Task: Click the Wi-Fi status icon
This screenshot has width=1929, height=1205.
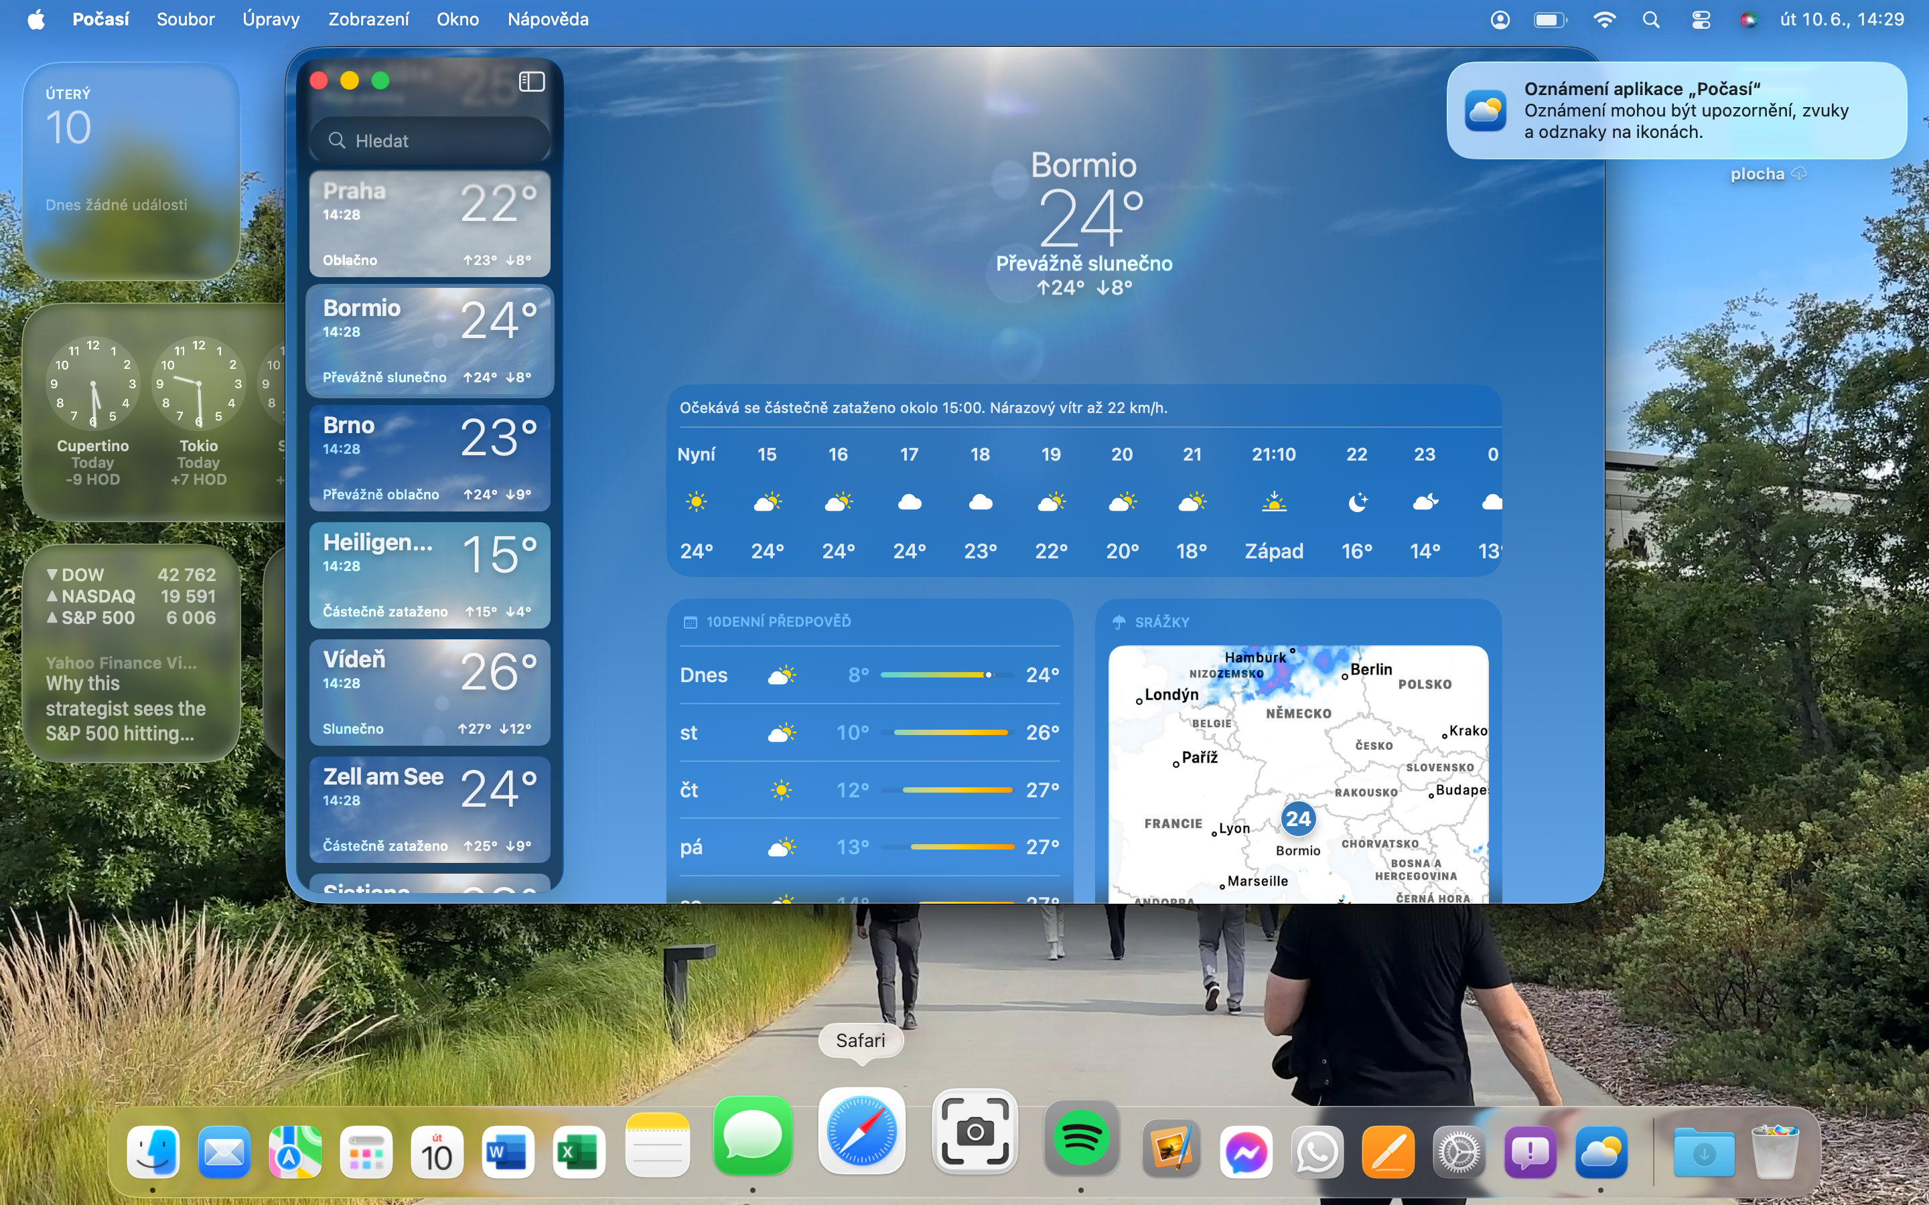Action: click(x=1603, y=19)
